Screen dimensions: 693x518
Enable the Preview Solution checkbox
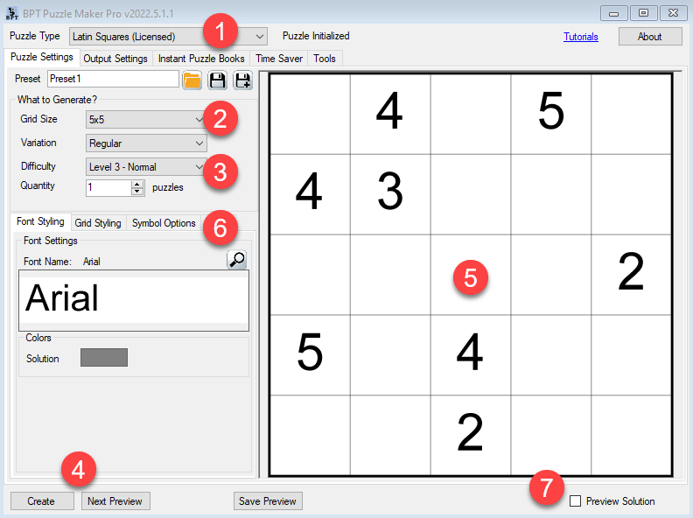coord(575,501)
